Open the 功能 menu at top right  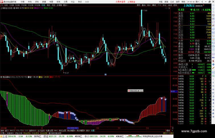161,2
